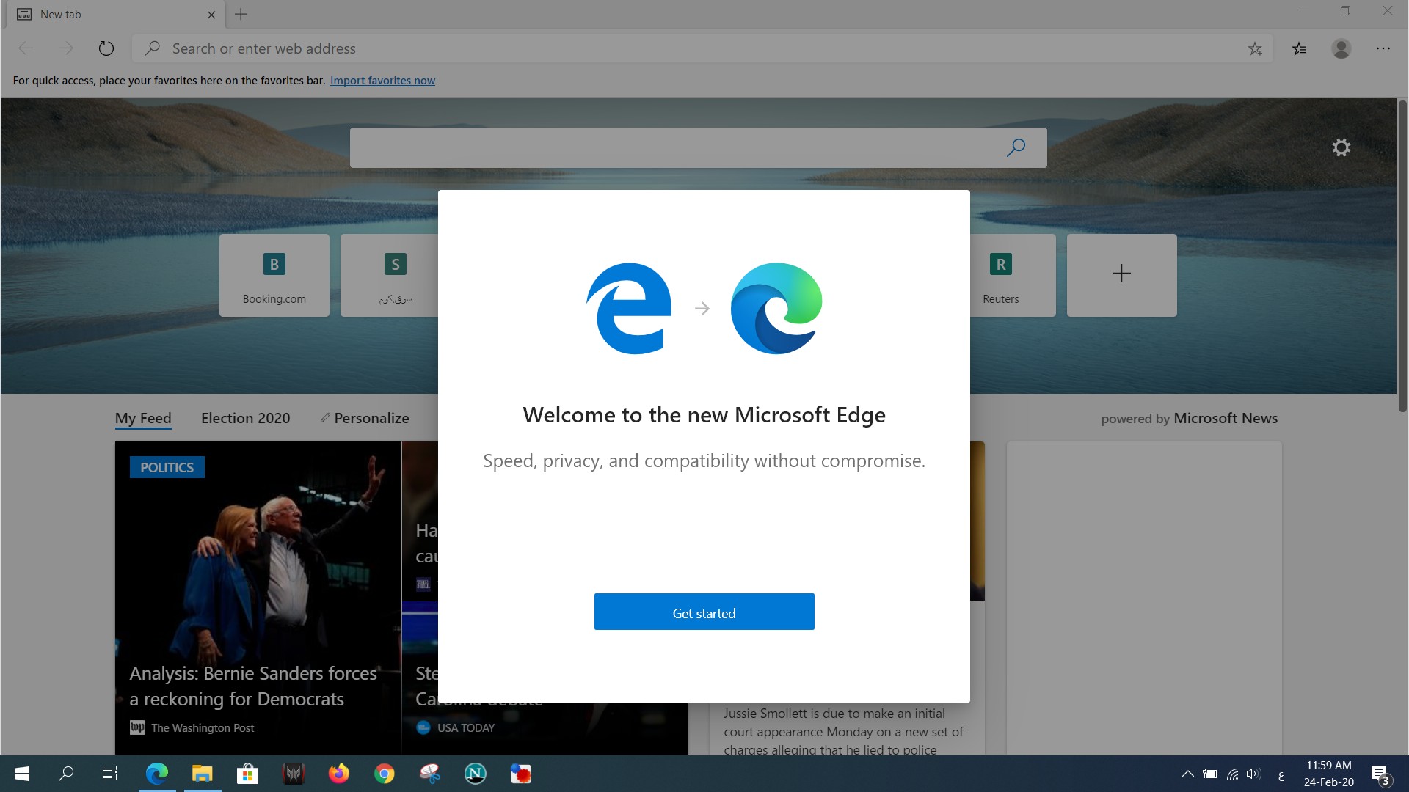Open Jussie Smollett article text
This screenshot has height=792, width=1409.
click(843, 731)
